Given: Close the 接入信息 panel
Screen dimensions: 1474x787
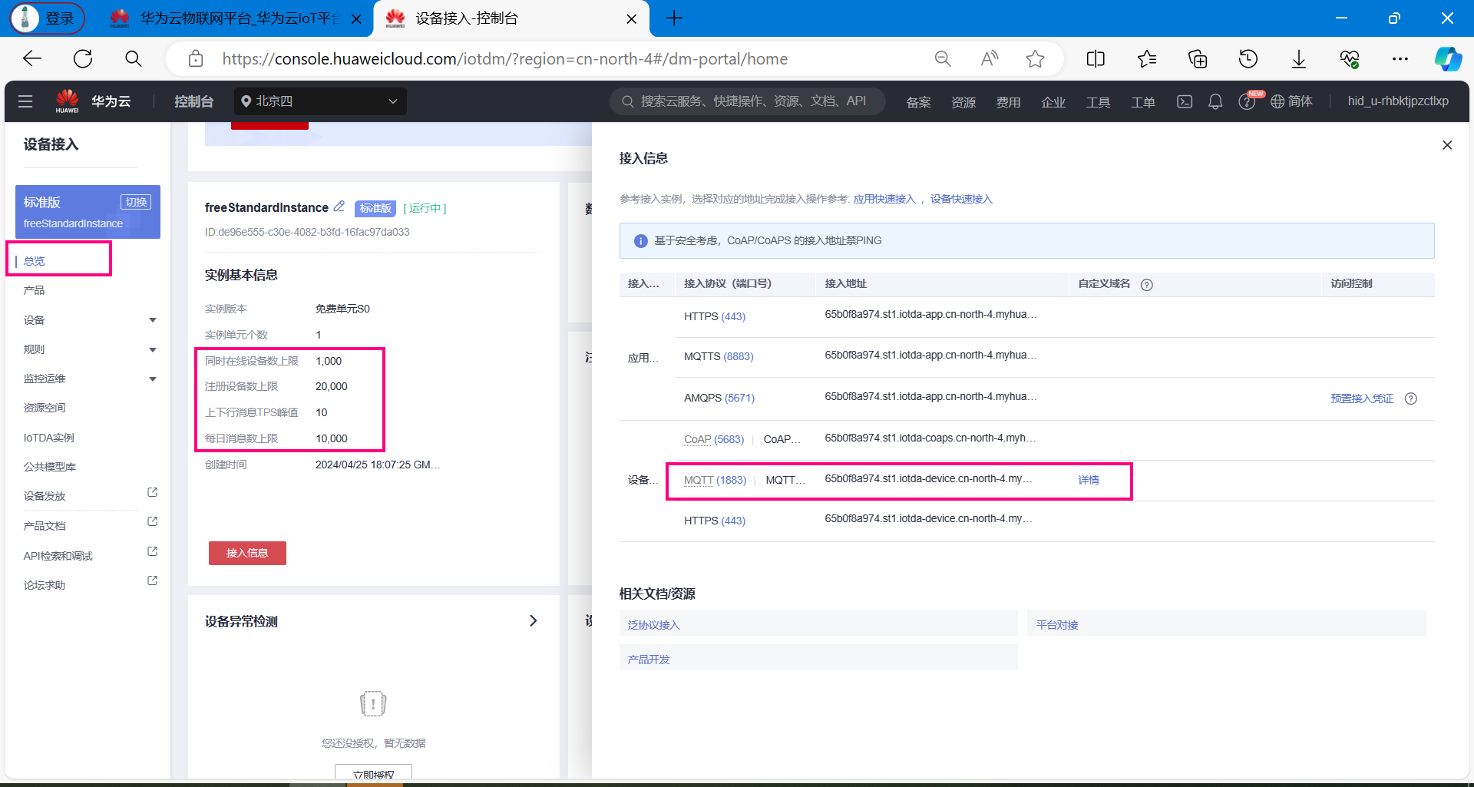Looking at the screenshot, I should point(1447,145).
